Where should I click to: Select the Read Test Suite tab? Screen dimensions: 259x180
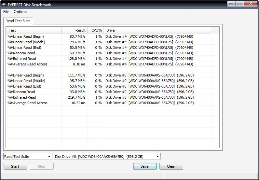(18, 21)
